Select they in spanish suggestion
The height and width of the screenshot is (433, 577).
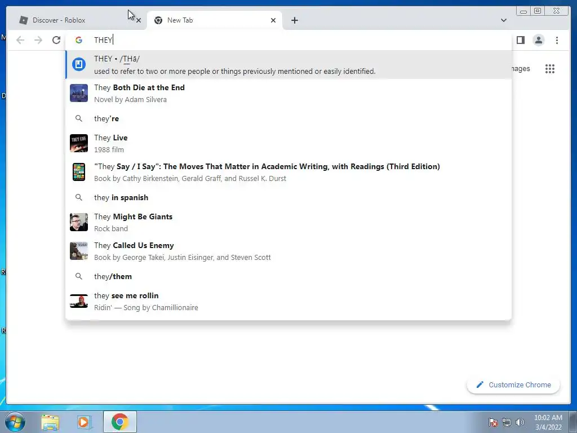pos(288,197)
